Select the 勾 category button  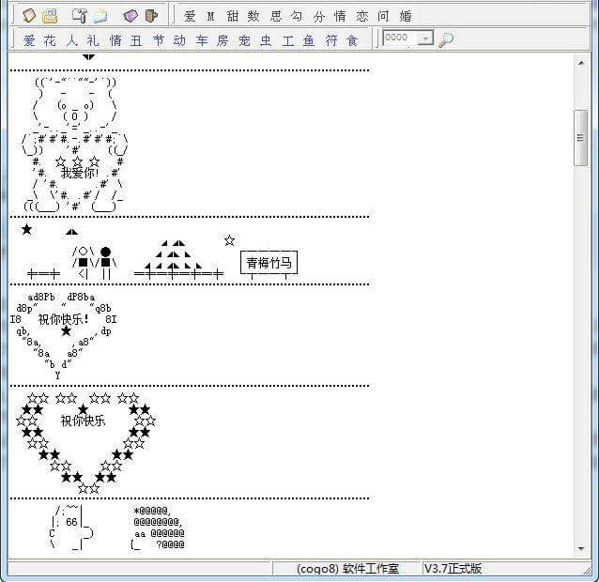click(297, 16)
